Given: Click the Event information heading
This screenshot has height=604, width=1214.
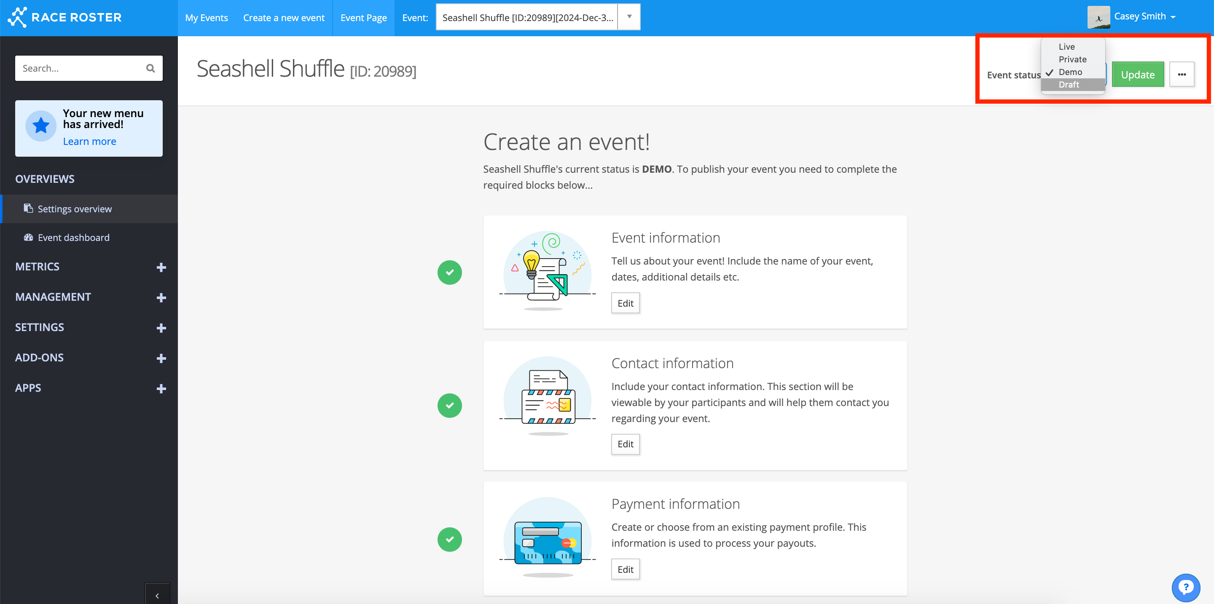Looking at the screenshot, I should [x=666, y=237].
